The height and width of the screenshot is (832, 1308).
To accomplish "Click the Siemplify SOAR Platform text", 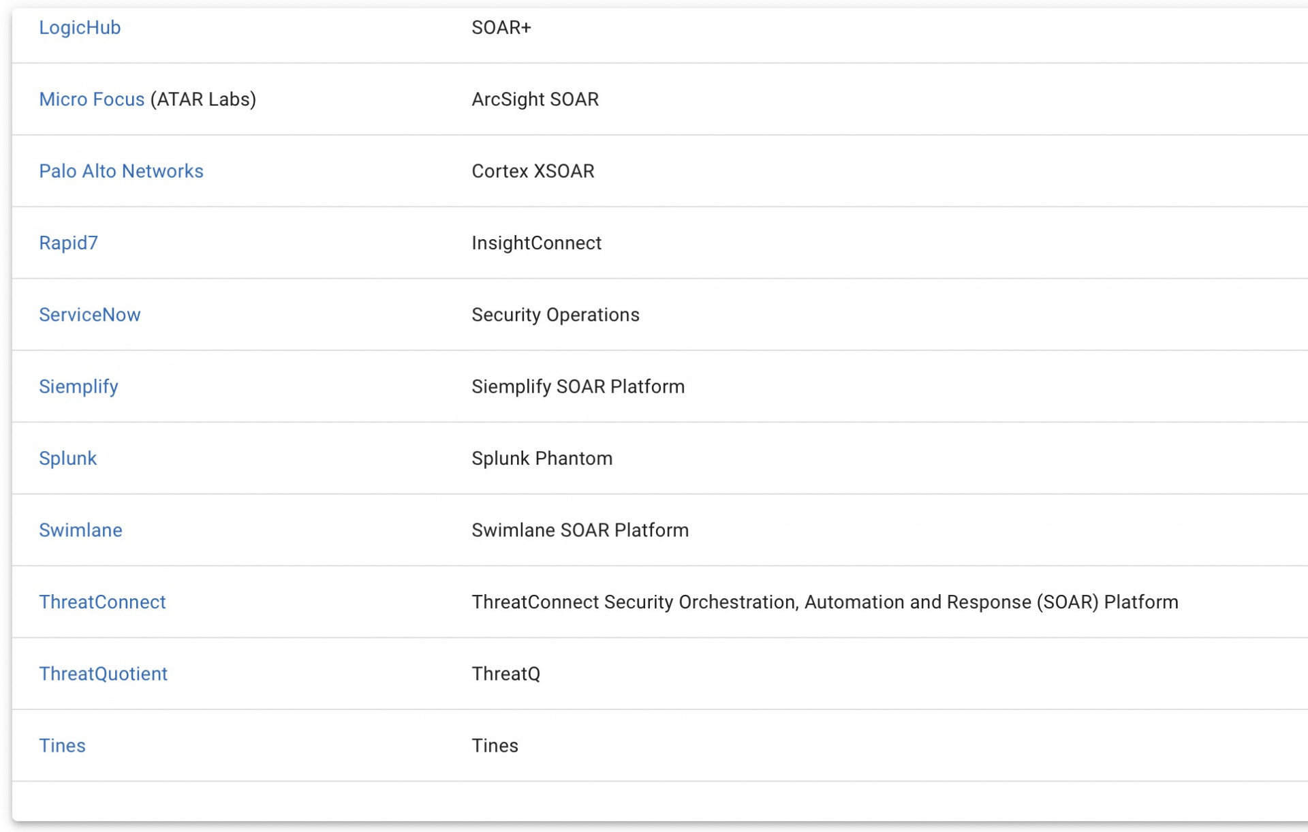I will (x=578, y=387).
